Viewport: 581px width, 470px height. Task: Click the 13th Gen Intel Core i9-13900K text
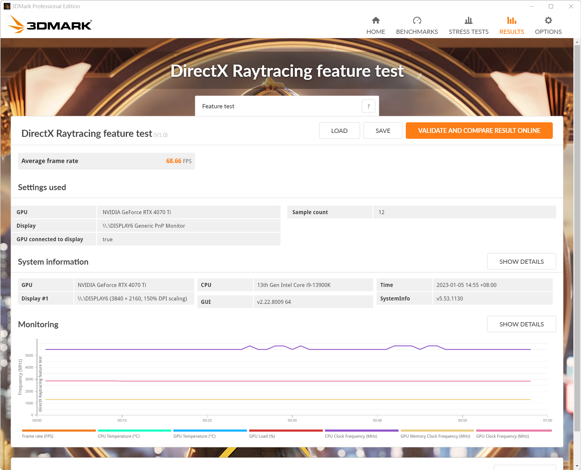(x=294, y=285)
